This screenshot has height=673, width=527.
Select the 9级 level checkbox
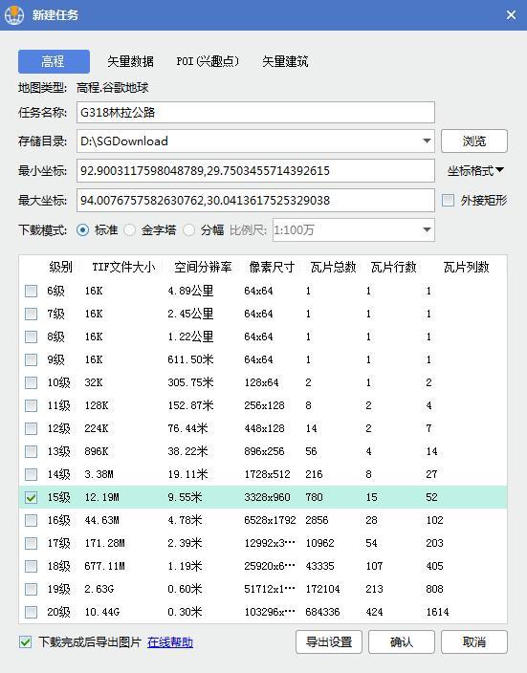31,359
